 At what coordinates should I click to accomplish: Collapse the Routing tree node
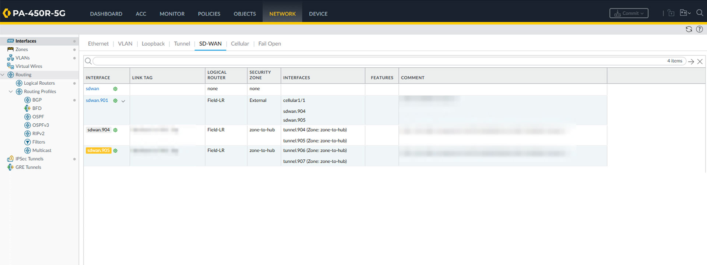3,75
